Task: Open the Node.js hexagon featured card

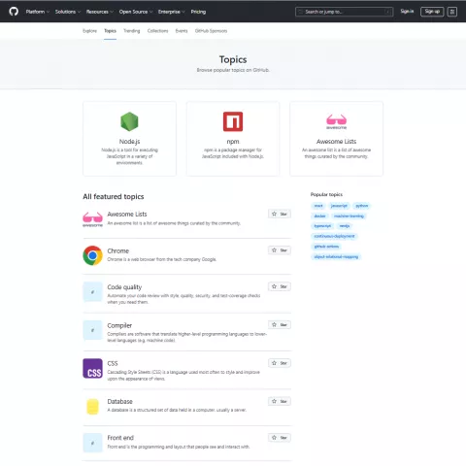Action: click(x=129, y=139)
